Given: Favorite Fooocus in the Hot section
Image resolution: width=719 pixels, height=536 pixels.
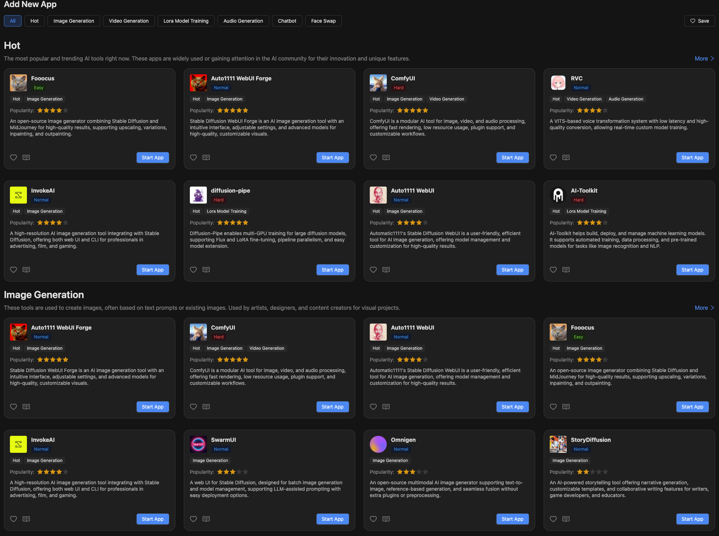Looking at the screenshot, I should [x=13, y=158].
